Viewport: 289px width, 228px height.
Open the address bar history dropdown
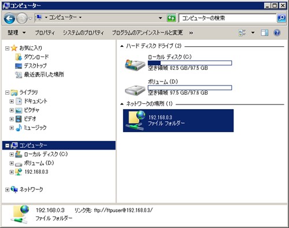(160, 18)
